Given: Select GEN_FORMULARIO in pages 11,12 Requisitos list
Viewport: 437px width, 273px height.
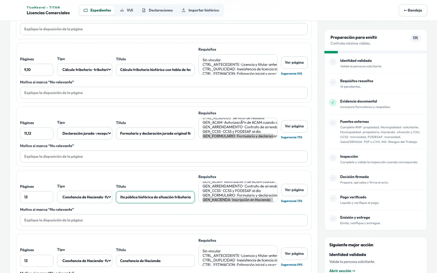Looking at the screenshot, I should [238, 136].
